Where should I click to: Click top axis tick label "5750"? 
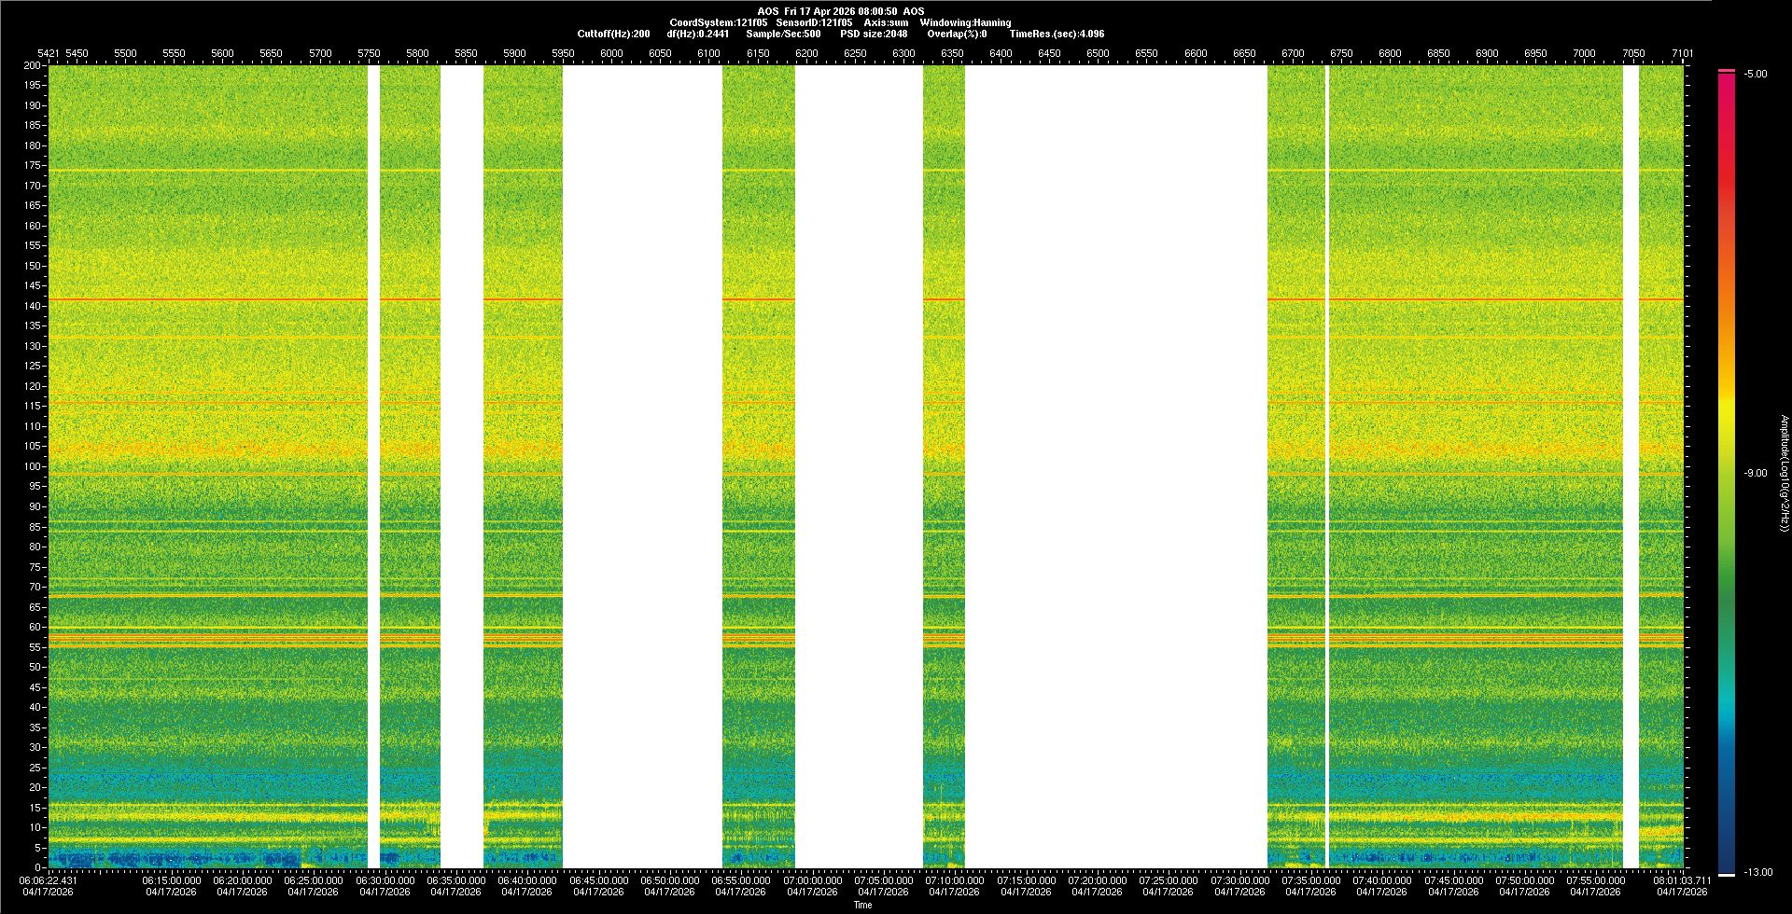pos(369,53)
